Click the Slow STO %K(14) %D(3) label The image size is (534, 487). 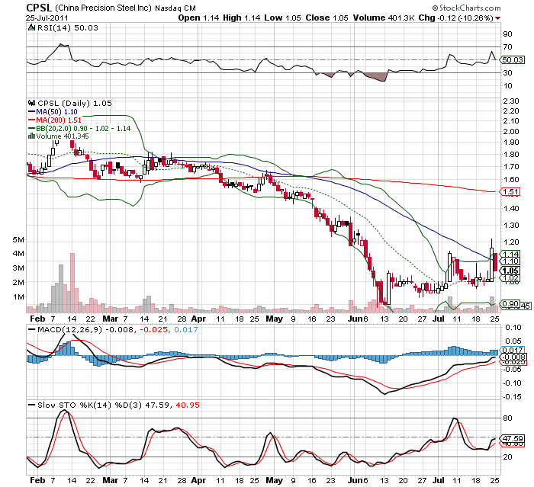pos(89,405)
